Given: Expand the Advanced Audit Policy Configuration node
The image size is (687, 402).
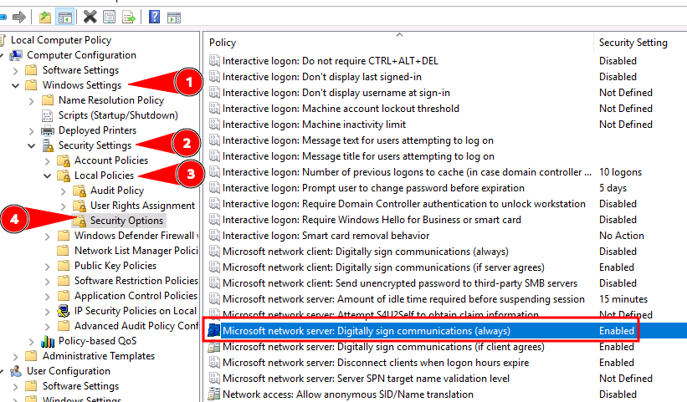Looking at the screenshot, I should [48, 327].
